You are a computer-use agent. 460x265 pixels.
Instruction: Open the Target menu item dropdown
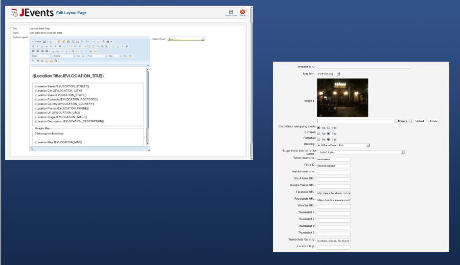pos(360,152)
